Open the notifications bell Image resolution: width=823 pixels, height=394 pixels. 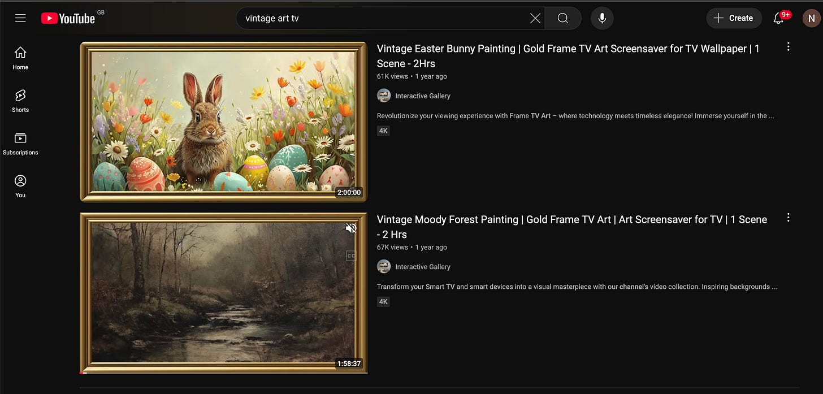[x=778, y=18]
